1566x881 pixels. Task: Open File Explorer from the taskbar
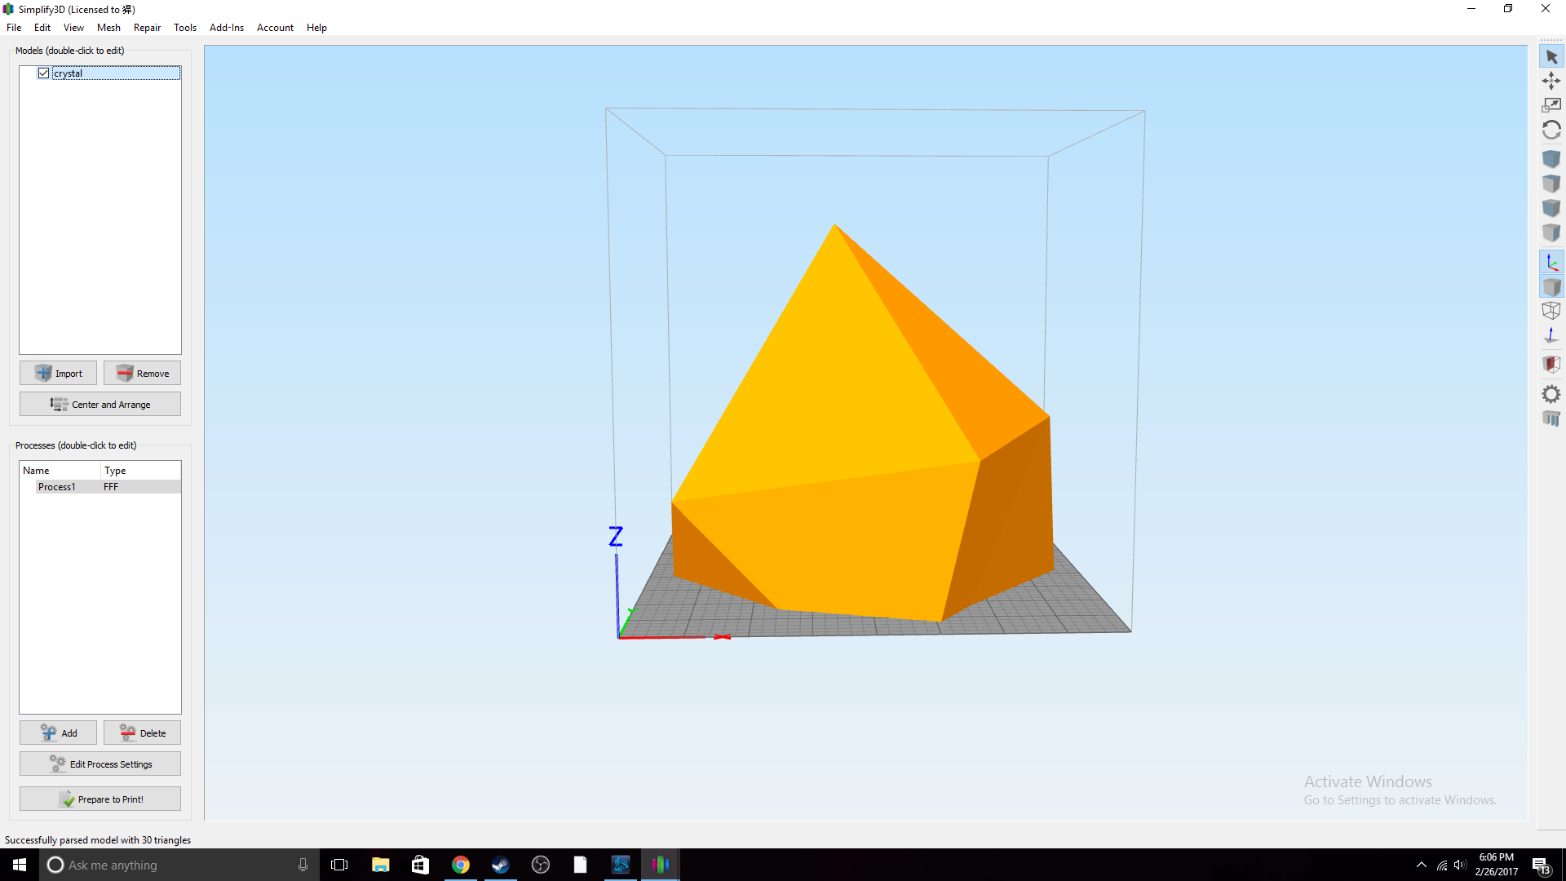380,865
